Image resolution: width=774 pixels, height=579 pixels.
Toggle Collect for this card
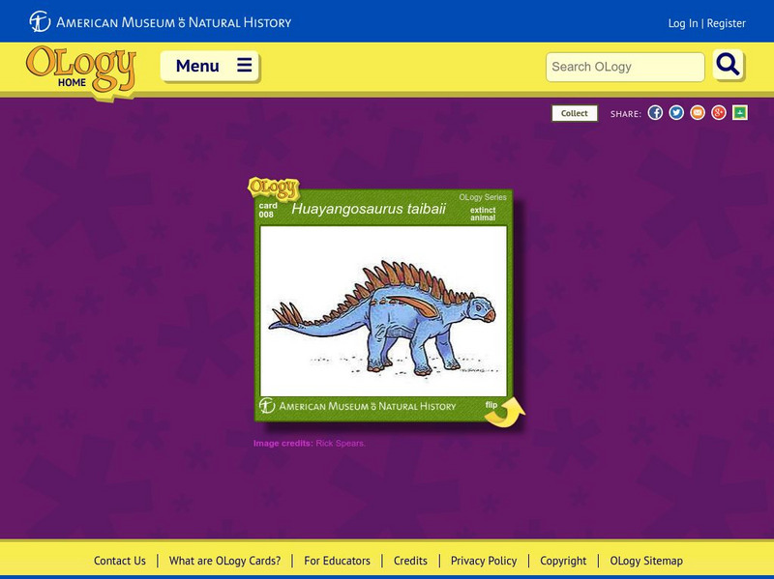[x=574, y=112]
